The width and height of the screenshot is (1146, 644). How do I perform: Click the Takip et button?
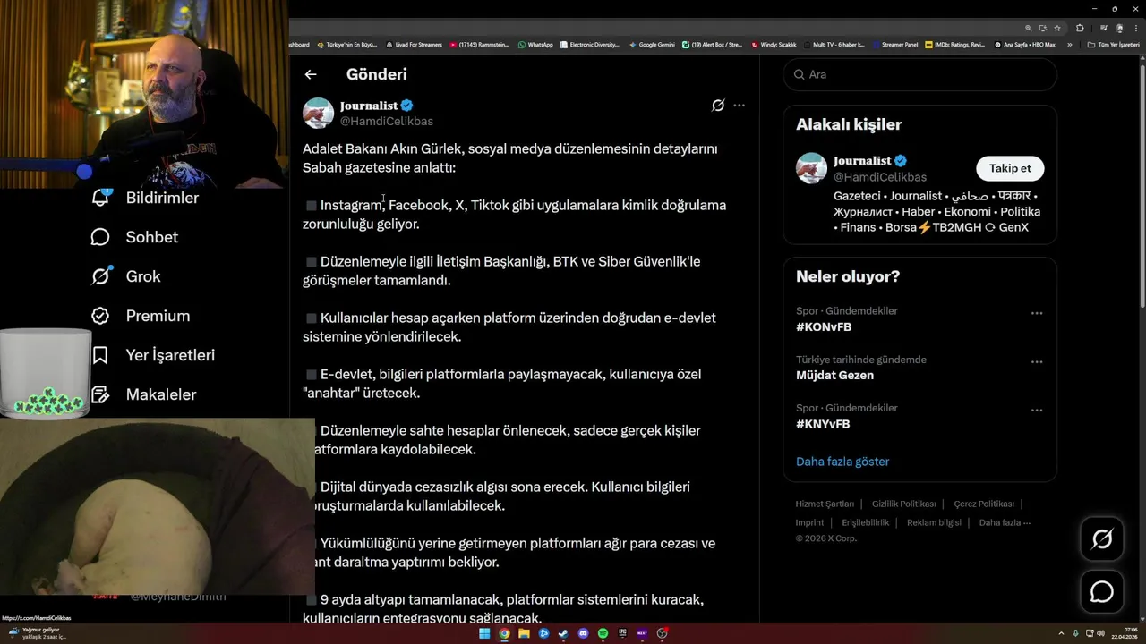click(1010, 168)
